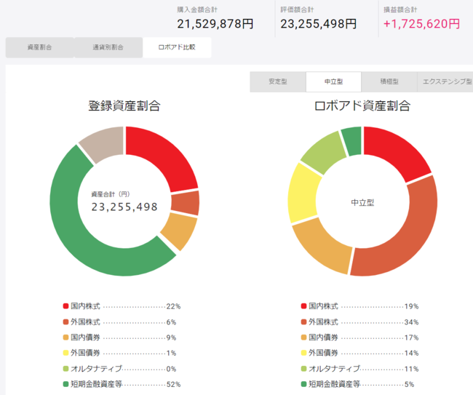Click 外国債券 14% legend label
The image size is (473, 395).
(x=329, y=353)
